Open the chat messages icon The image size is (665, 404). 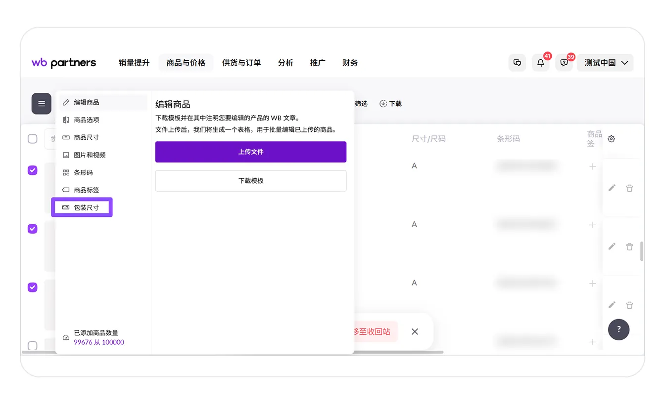point(517,63)
